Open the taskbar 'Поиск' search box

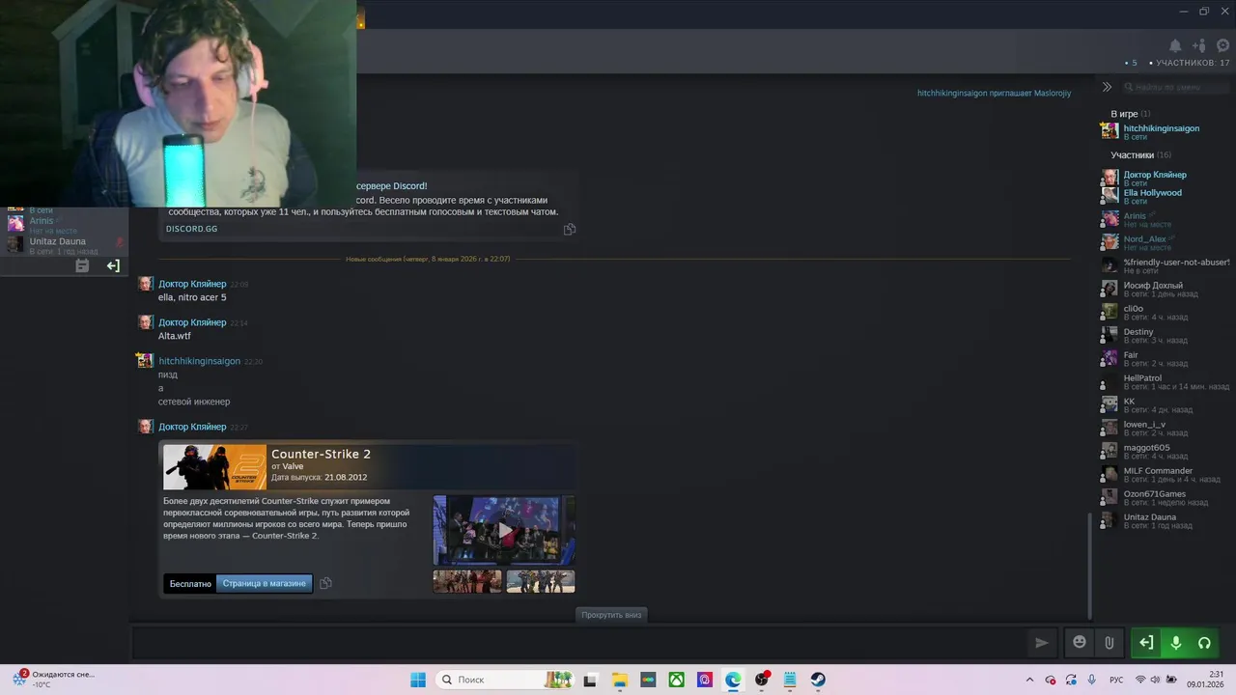click(504, 680)
